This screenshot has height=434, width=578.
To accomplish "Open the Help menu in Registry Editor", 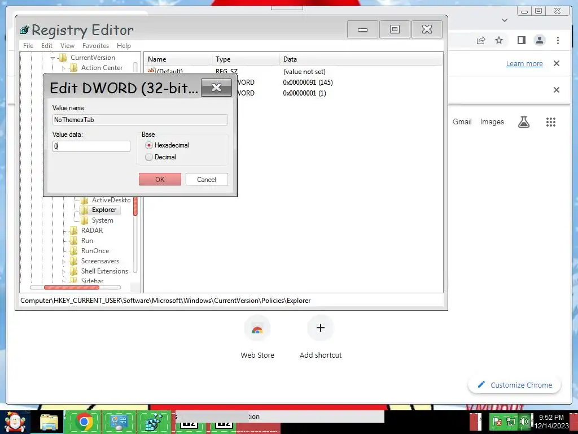I will 124,46.
